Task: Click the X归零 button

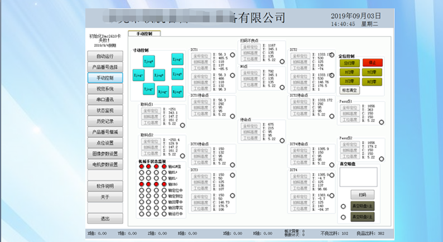Action: 349,72
